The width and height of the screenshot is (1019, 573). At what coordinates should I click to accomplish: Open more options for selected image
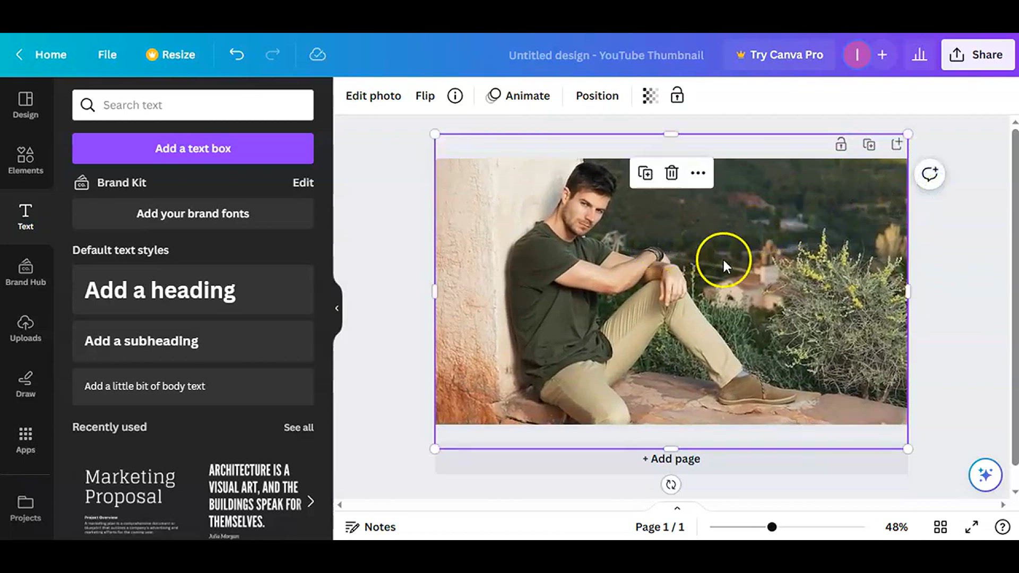tap(698, 173)
